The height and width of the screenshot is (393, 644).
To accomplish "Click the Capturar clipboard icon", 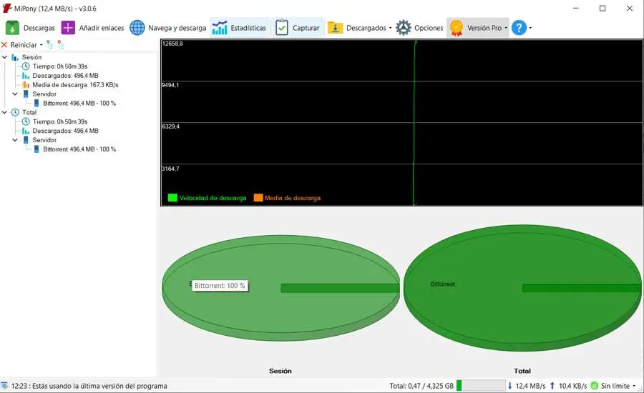I will tap(282, 28).
